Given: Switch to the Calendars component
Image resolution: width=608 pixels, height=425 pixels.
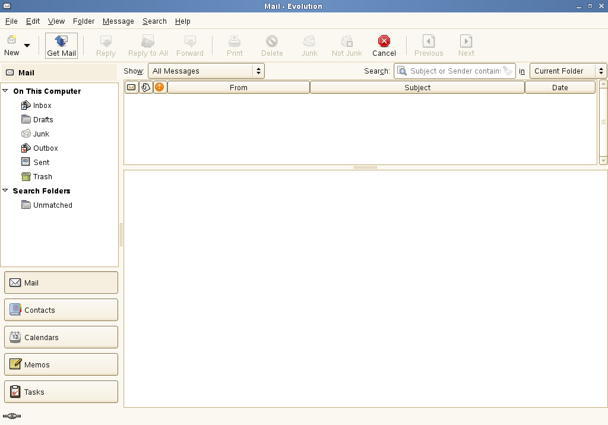Looking at the screenshot, I should point(61,337).
